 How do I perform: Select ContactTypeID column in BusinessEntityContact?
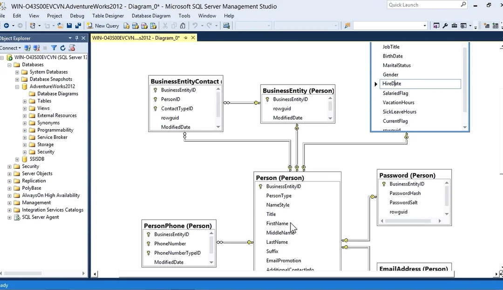(x=177, y=109)
